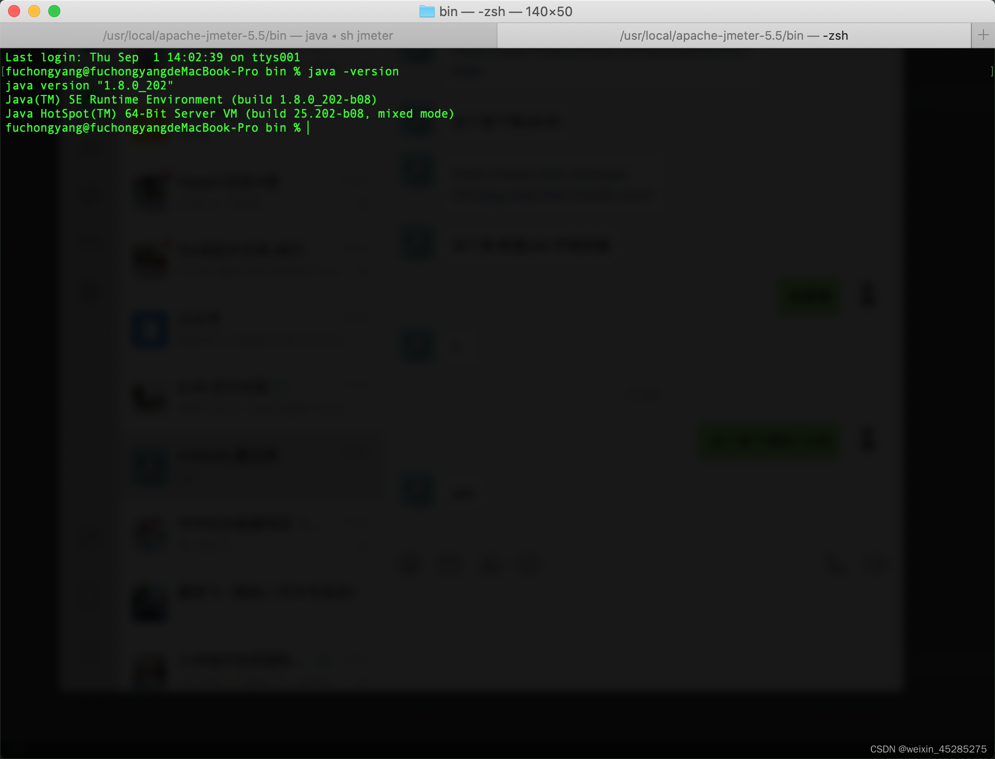Click the Java(TM) SE Runtime Environment line
The image size is (995, 759).
(x=191, y=100)
